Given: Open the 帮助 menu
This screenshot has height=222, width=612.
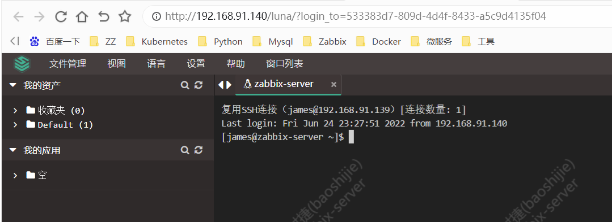Looking at the screenshot, I should [x=236, y=64].
